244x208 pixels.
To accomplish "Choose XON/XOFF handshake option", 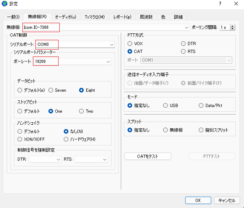I will pyautogui.click(x=20, y=139).
